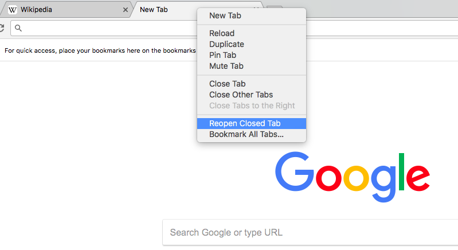Close the Wikipedia tab

pos(126,10)
